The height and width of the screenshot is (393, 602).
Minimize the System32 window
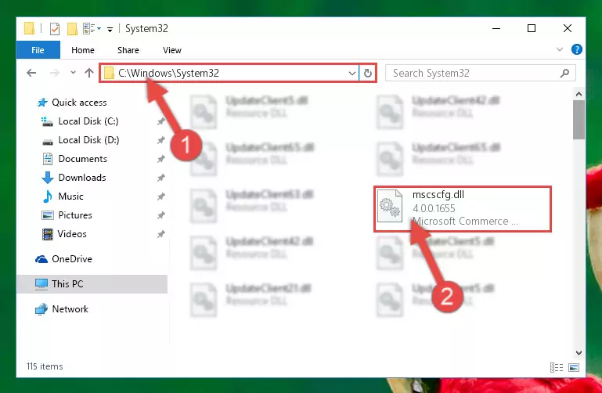[x=496, y=28]
